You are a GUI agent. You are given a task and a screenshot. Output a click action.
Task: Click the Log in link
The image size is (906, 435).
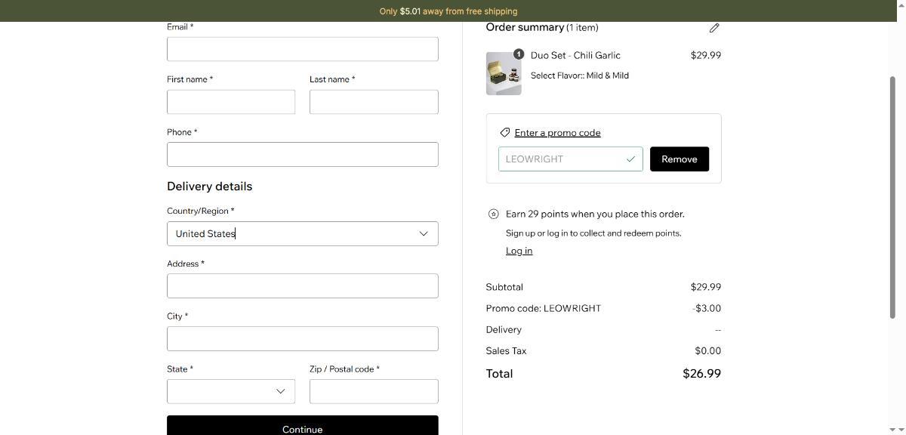pos(519,251)
